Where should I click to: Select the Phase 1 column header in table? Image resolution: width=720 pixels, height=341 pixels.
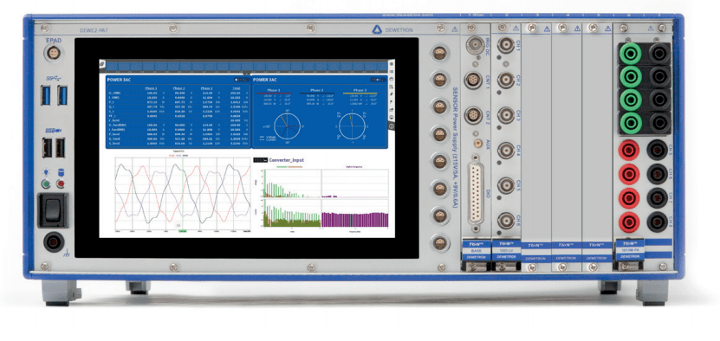(151, 87)
